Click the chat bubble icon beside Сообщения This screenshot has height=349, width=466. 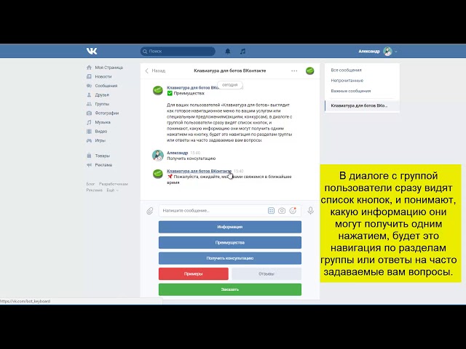point(89,86)
